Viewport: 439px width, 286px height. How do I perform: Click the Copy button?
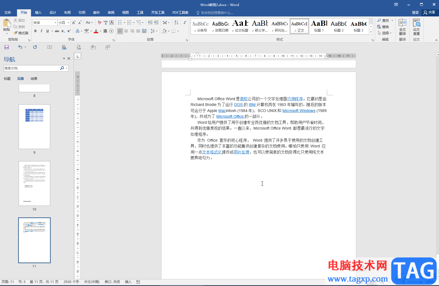coord(19,27)
